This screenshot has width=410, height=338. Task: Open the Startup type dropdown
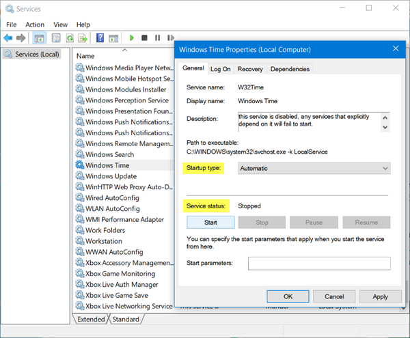tap(314, 168)
